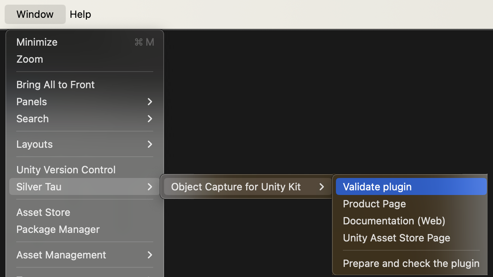
Task: Click Bring All to Front
Action: [x=85, y=85]
